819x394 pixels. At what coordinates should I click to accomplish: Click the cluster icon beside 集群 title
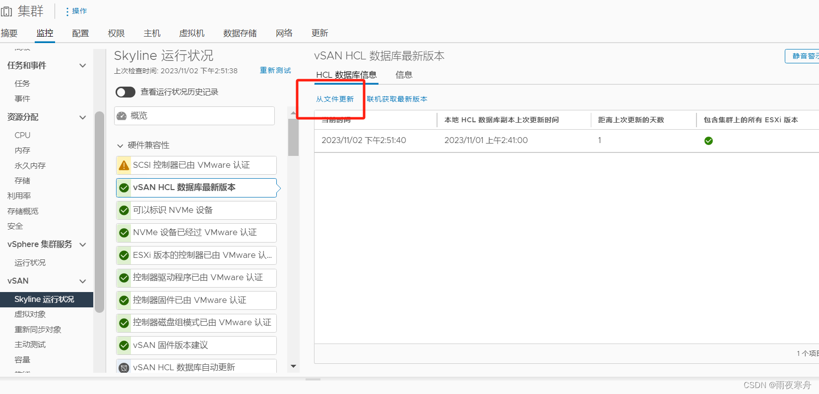[6, 11]
